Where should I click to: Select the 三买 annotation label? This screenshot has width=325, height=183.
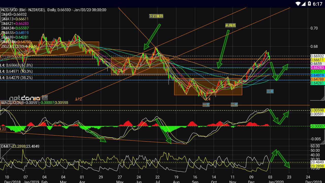[270, 91]
